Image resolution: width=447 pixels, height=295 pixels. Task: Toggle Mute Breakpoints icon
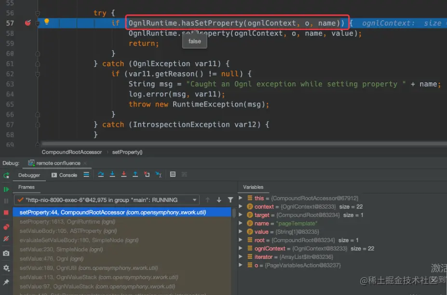[6, 239]
